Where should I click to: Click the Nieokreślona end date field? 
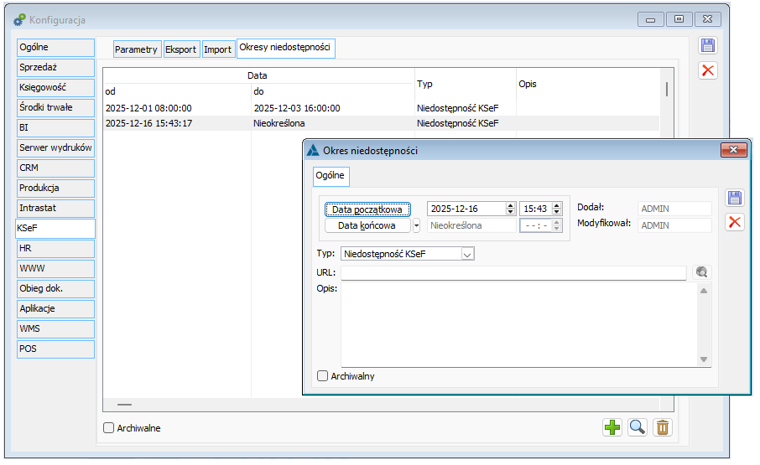coord(471,225)
